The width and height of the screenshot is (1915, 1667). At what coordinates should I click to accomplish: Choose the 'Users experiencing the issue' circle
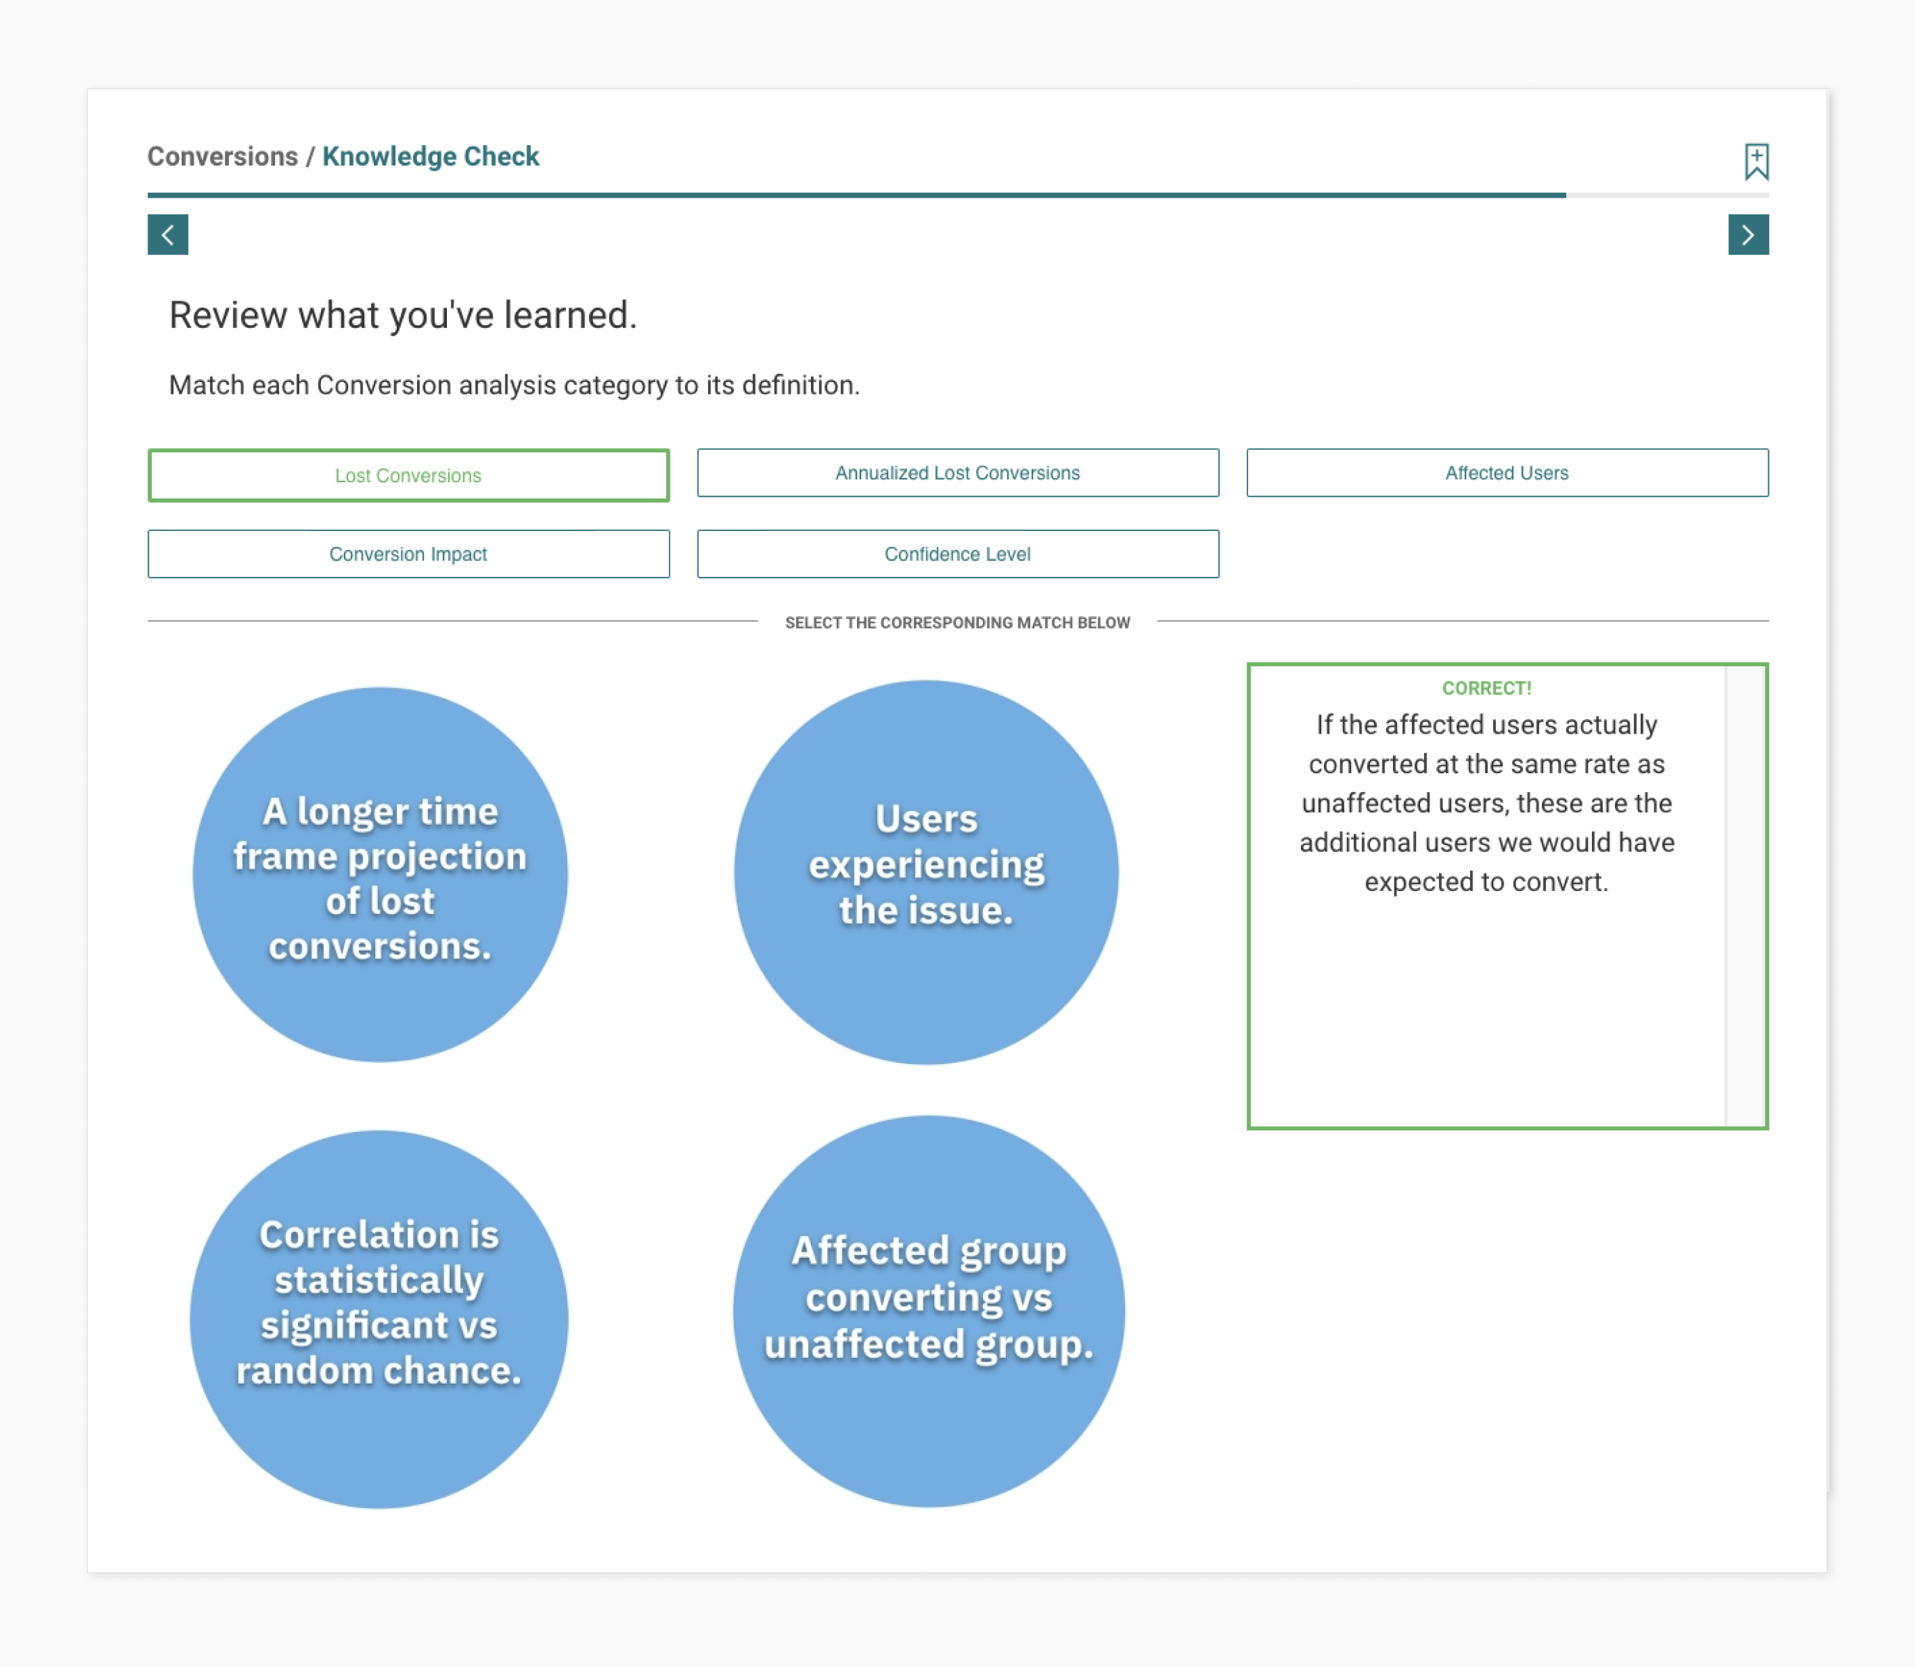[926, 871]
